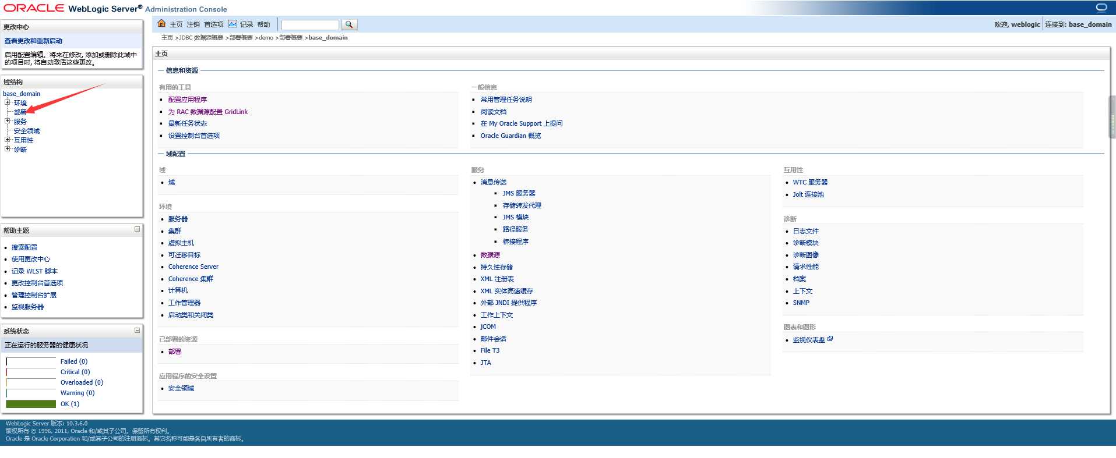This screenshot has width=1116, height=458.
Task: Click 部署概要 breadcrumb after demo
Action: pyautogui.click(x=291, y=38)
